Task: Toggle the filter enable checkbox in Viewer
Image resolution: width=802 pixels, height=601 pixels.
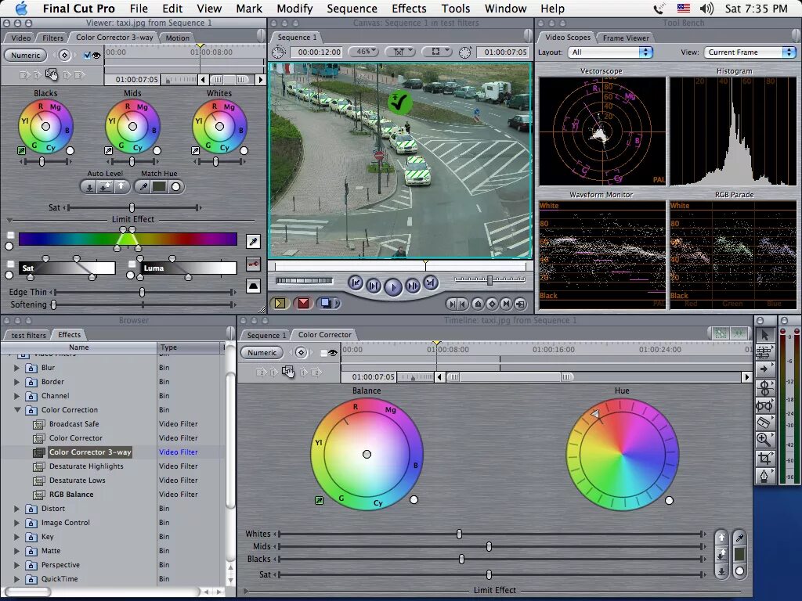Action: [86, 55]
